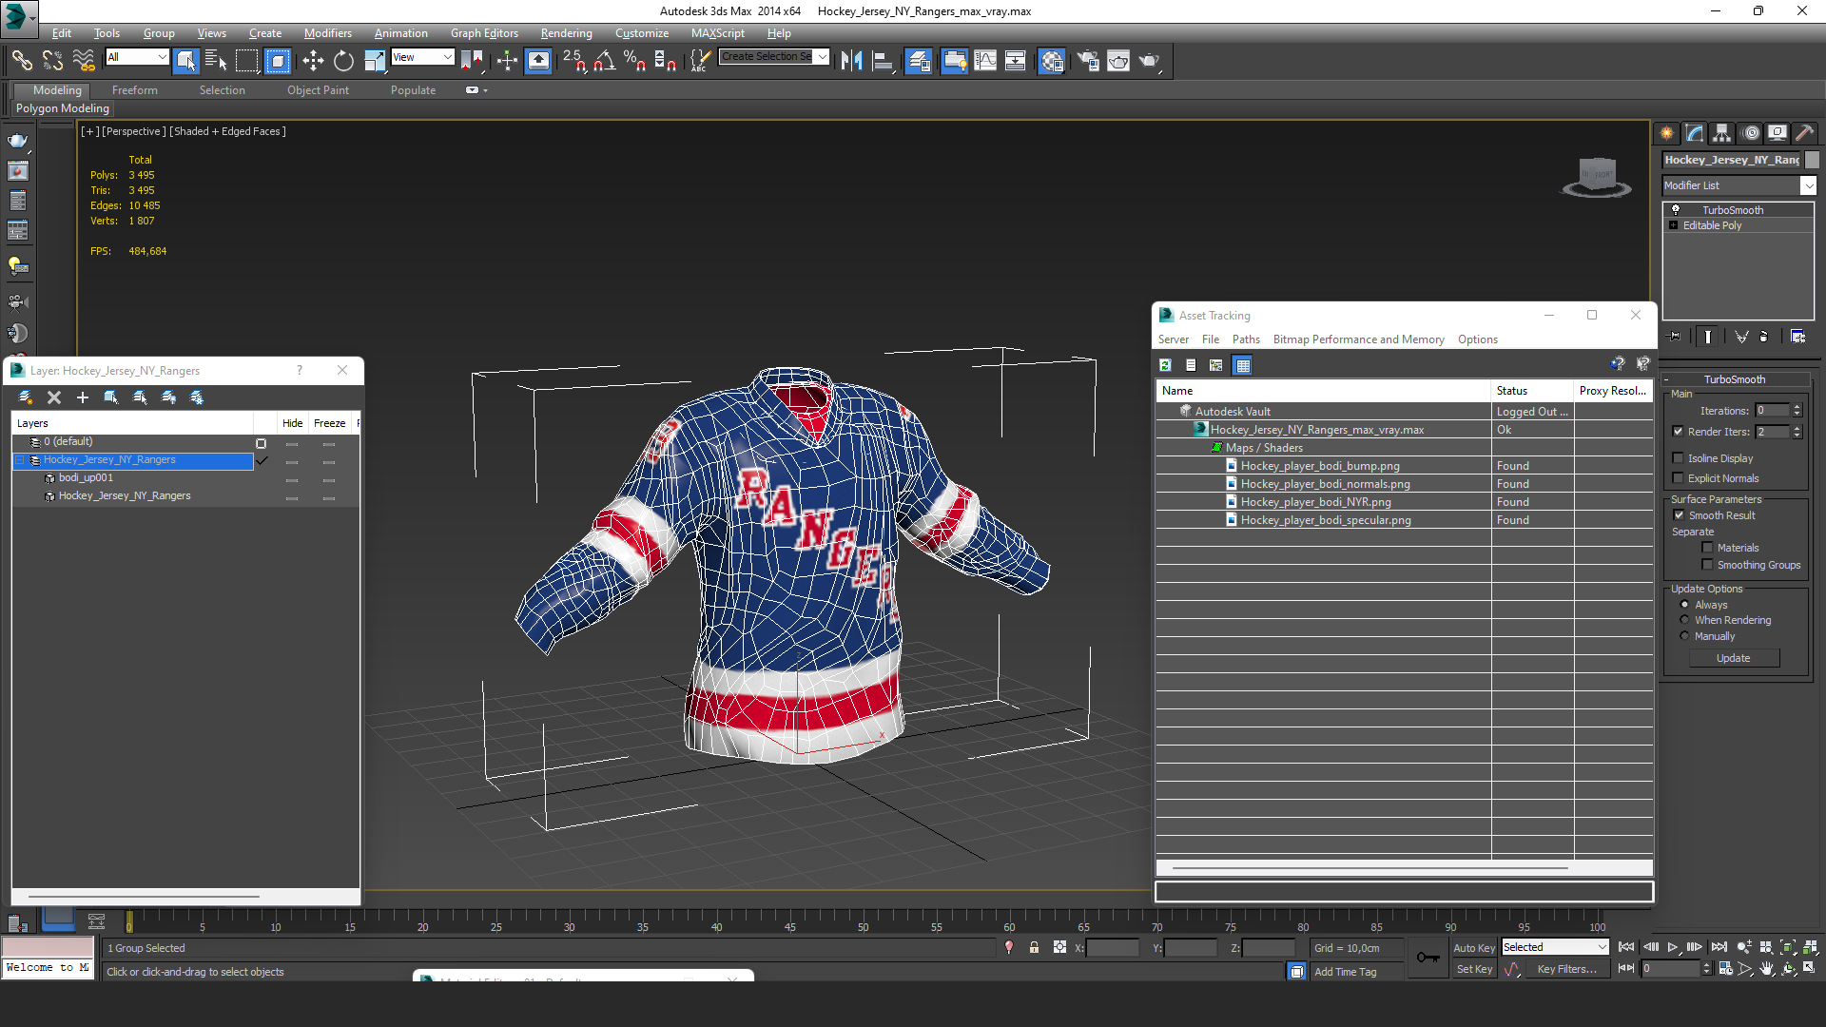Image resolution: width=1826 pixels, height=1027 pixels.
Task: Open the Curve Editor from toolbar
Action: (x=985, y=61)
